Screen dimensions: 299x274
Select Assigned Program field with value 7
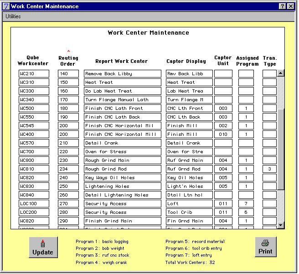pos(246,204)
